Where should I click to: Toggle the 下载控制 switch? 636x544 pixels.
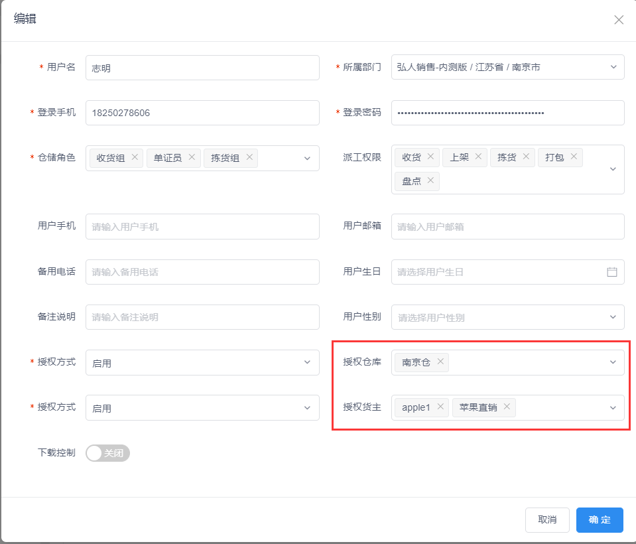(x=107, y=453)
